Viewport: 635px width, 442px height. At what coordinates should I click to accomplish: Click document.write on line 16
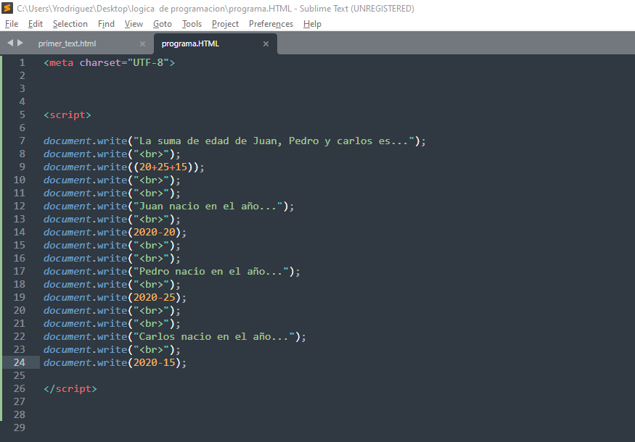pos(86,259)
